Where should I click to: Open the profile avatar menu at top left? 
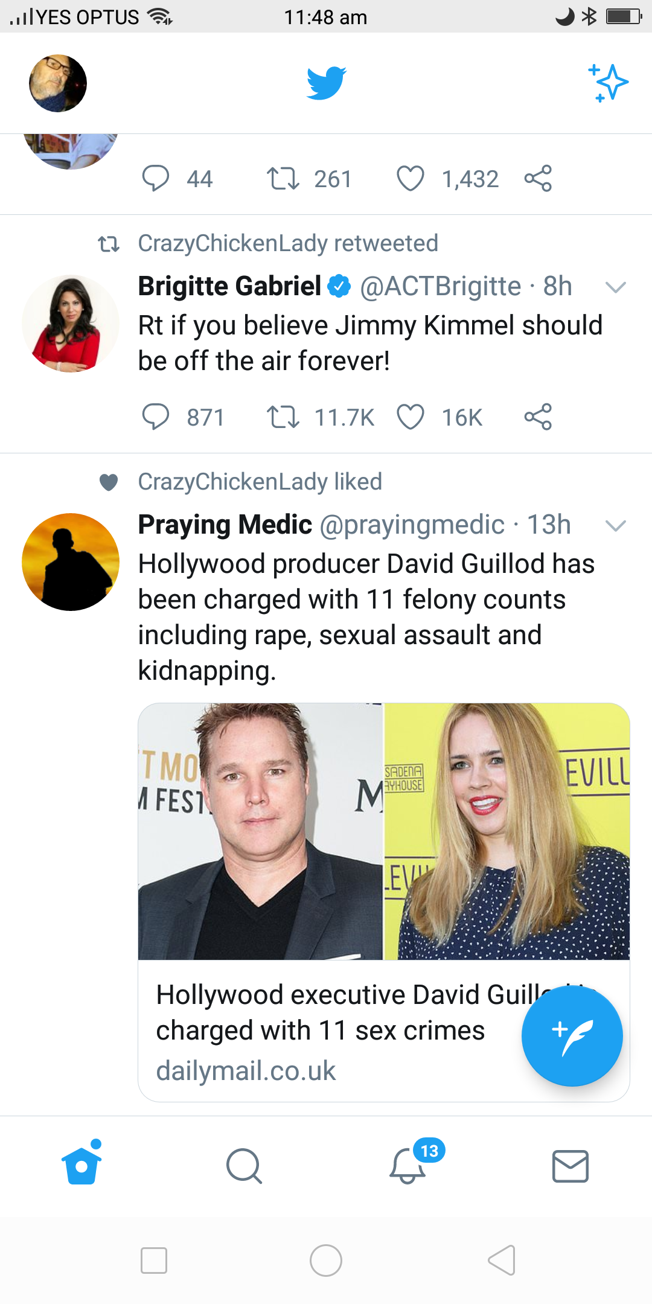coord(58,83)
